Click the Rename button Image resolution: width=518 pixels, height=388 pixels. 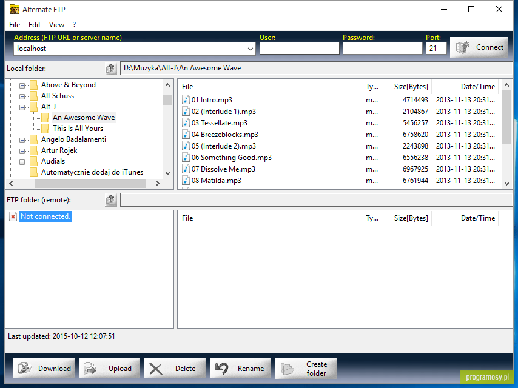(240, 368)
